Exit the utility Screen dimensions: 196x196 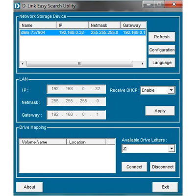tap(165, 187)
